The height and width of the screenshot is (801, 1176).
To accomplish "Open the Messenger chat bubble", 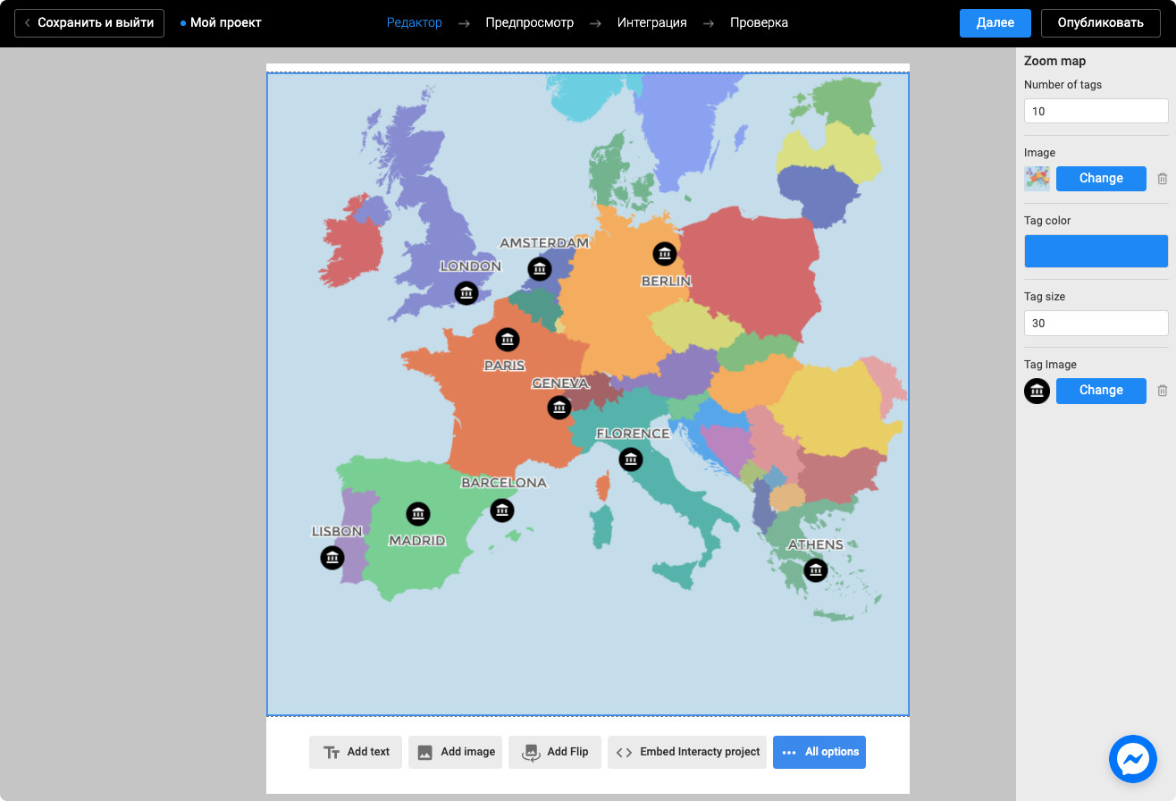I will (1133, 760).
